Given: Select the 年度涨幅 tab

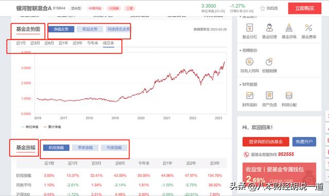Looking at the screenshot, I should [114, 148].
